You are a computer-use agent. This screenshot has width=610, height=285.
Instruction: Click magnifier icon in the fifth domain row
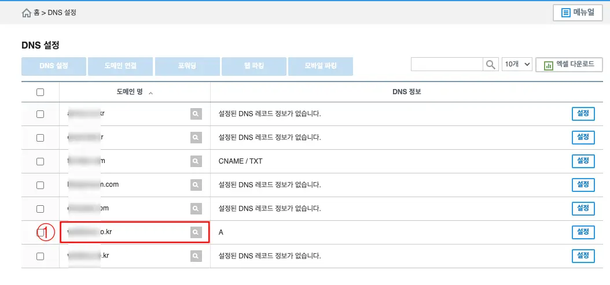click(x=196, y=208)
